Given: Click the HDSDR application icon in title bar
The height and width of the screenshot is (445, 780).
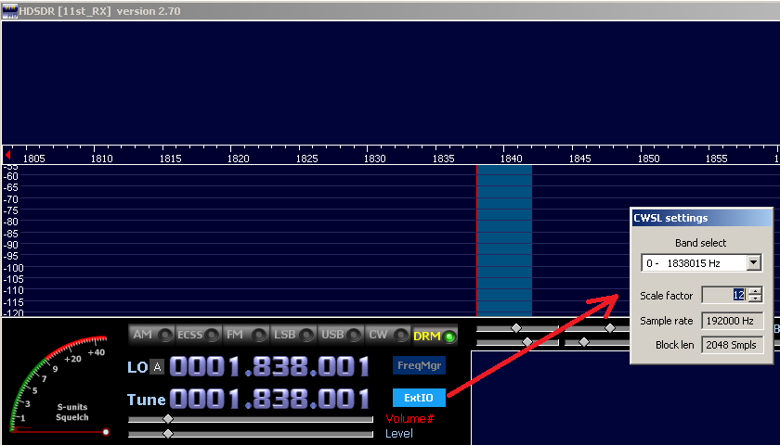Looking at the screenshot, I should coord(9,11).
